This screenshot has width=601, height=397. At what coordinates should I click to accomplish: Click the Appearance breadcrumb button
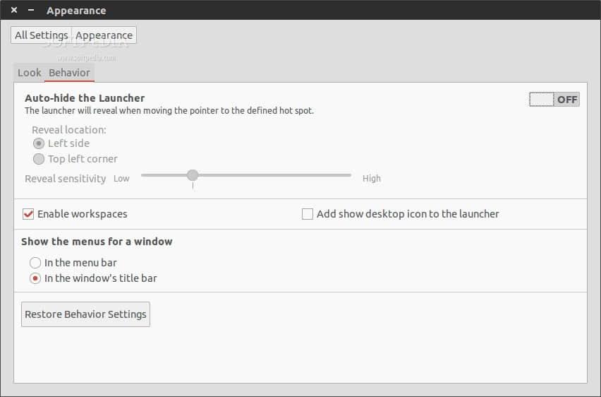[x=104, y=35]
